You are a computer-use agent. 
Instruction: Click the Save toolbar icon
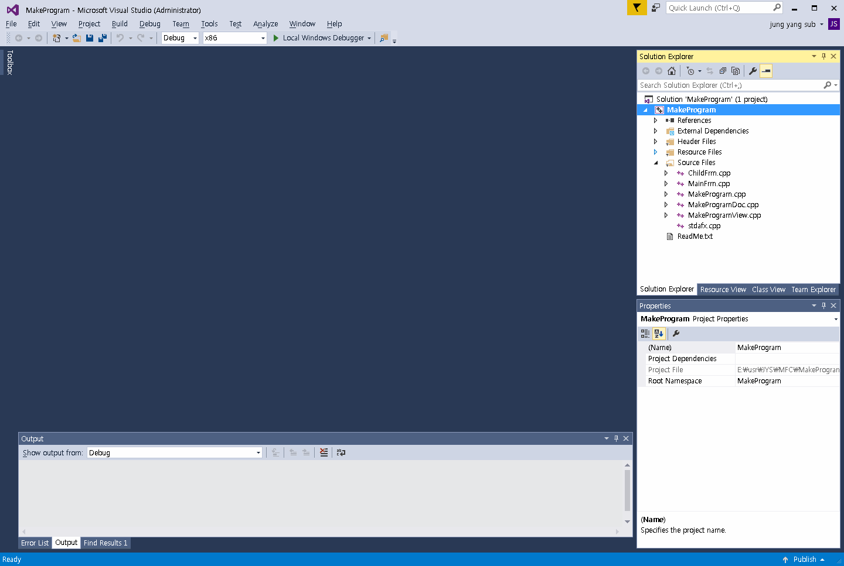90,38
